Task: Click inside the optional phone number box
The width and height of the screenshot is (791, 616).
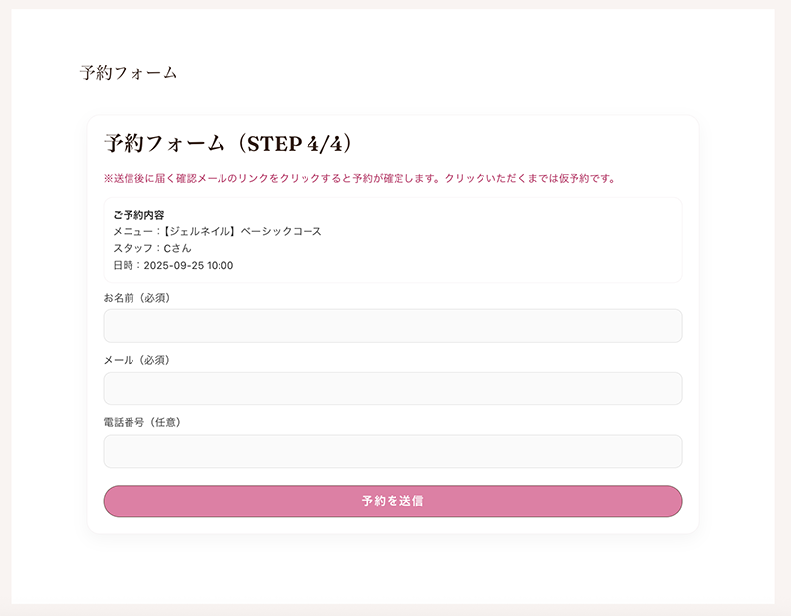Action: click(x=393, y=451)
